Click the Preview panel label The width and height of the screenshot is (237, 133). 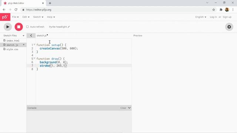(x=138, y=35)
